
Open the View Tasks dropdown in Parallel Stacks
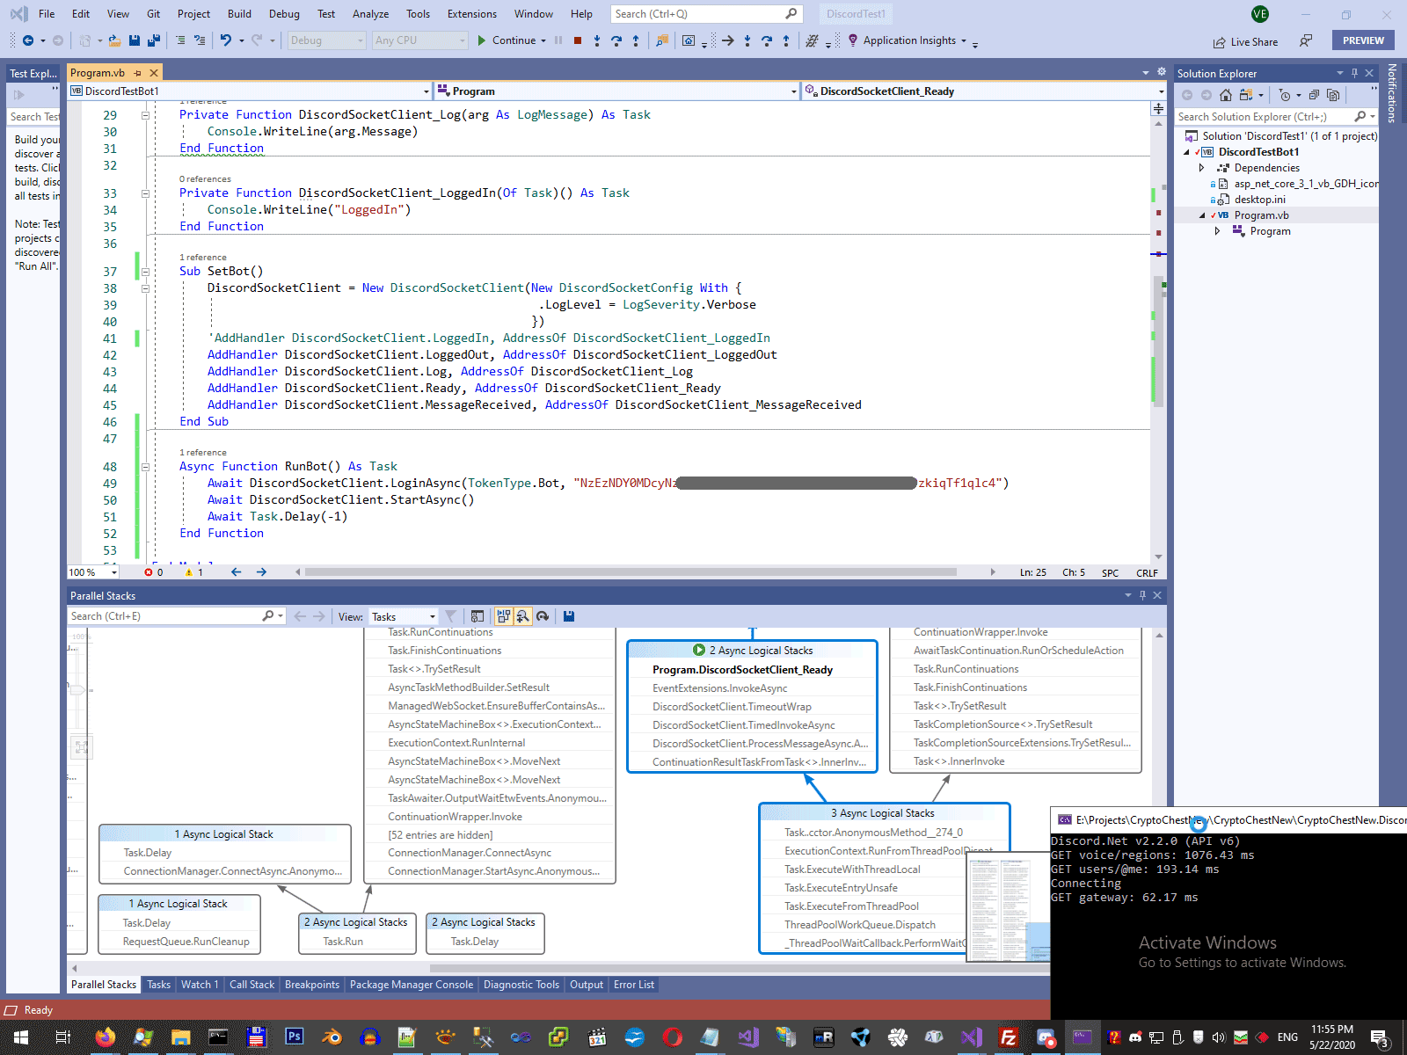[404, 617]
